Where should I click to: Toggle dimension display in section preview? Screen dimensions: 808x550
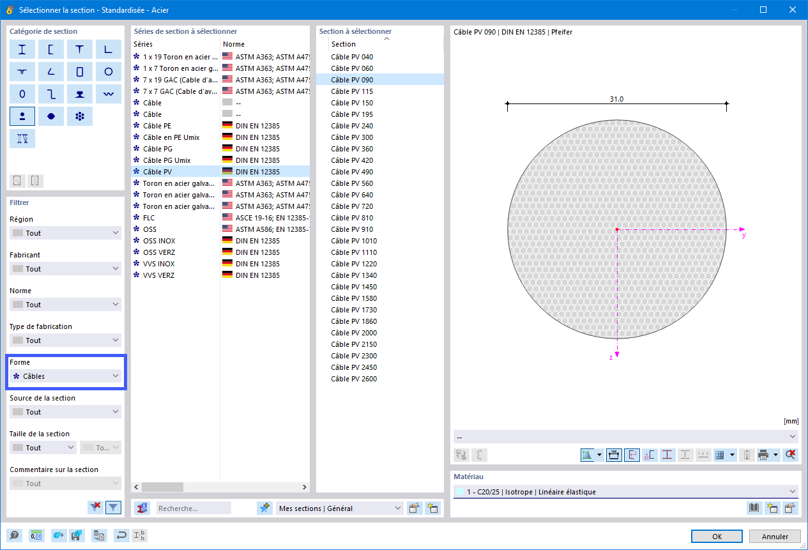pos(614,455)
